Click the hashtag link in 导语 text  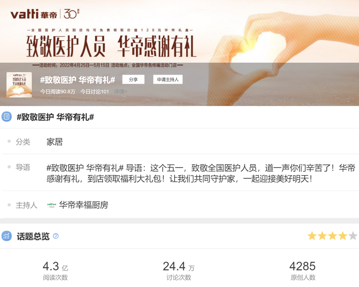click(85, 168)
